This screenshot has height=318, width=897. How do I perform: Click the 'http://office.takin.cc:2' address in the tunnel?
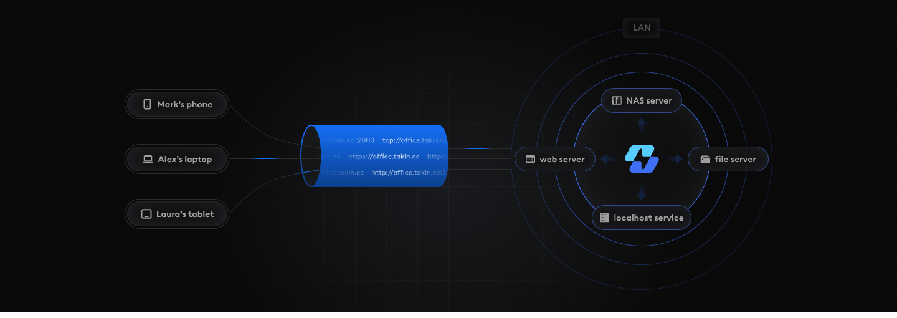[x=410, y=173]
